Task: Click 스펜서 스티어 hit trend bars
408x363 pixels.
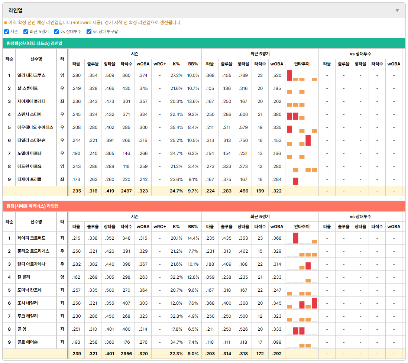Action: [x=302, y=114]
